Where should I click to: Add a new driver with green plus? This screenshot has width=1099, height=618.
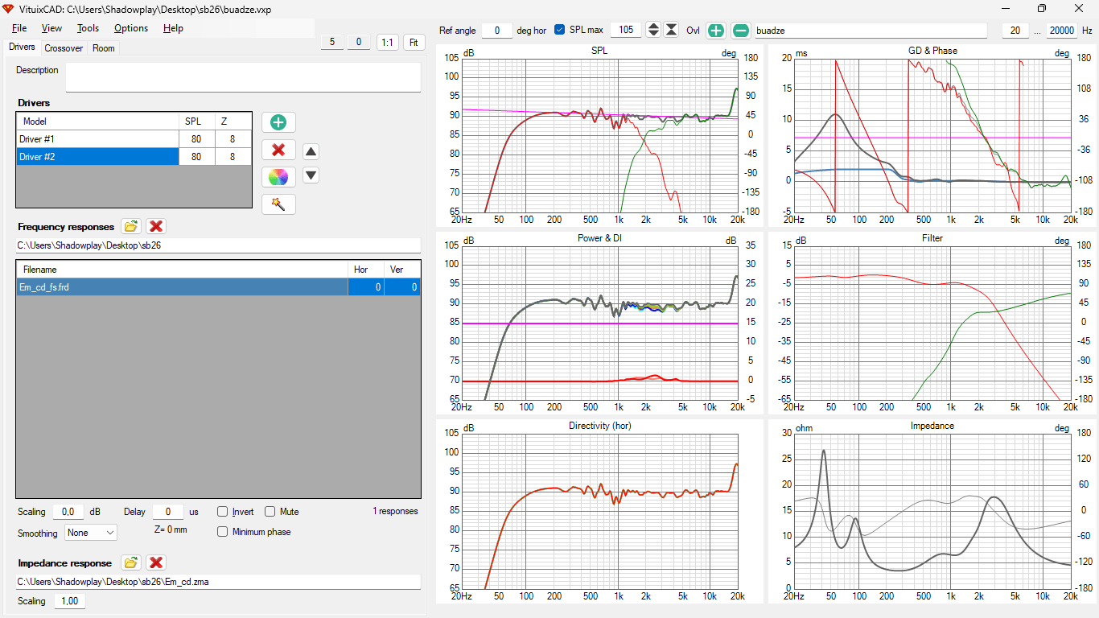click(278, 122)
